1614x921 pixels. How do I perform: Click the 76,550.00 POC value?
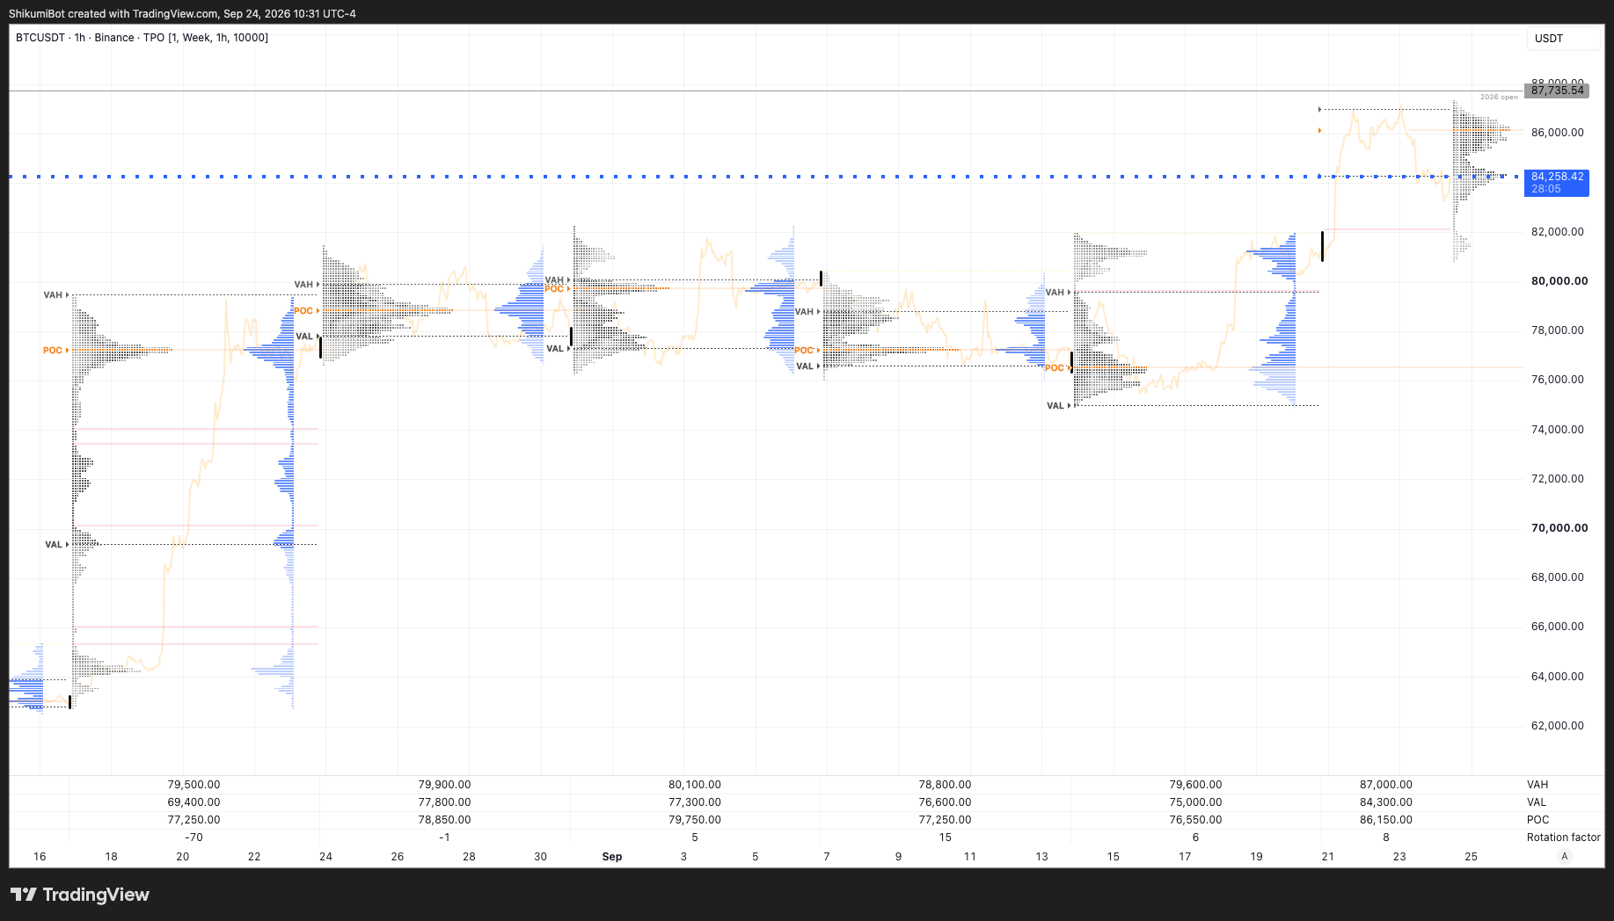(x=1196, y=820)
